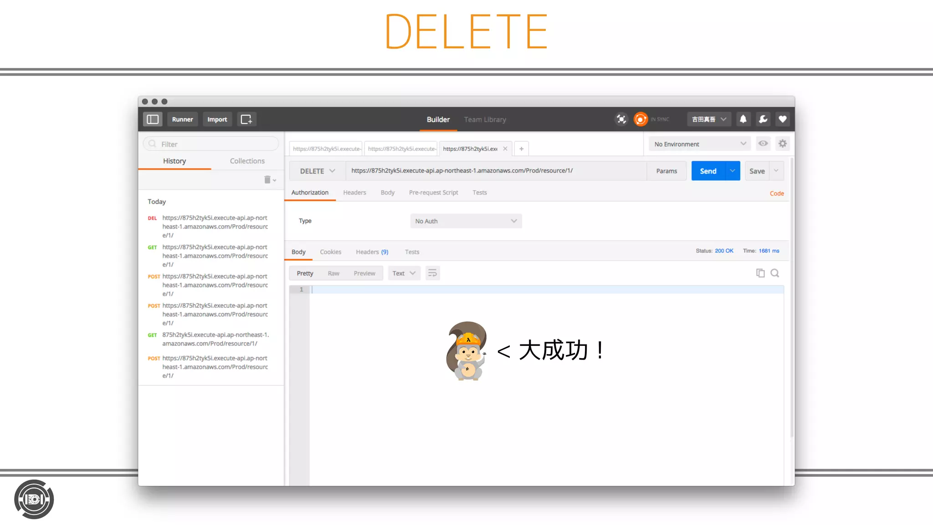Open the Text format dropdown
933x525 pixels.
click(x=404, y=273)
